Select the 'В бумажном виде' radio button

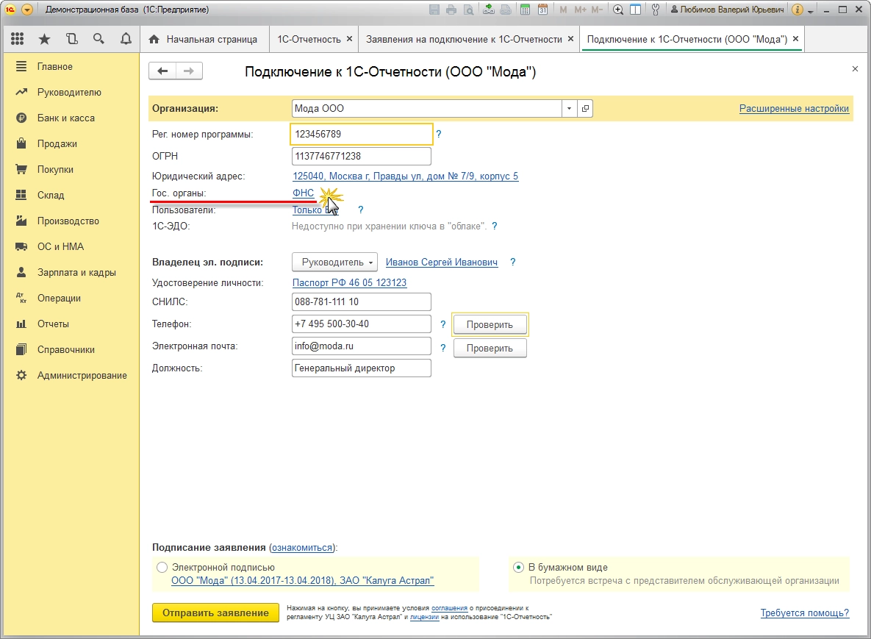coord(520,568)
